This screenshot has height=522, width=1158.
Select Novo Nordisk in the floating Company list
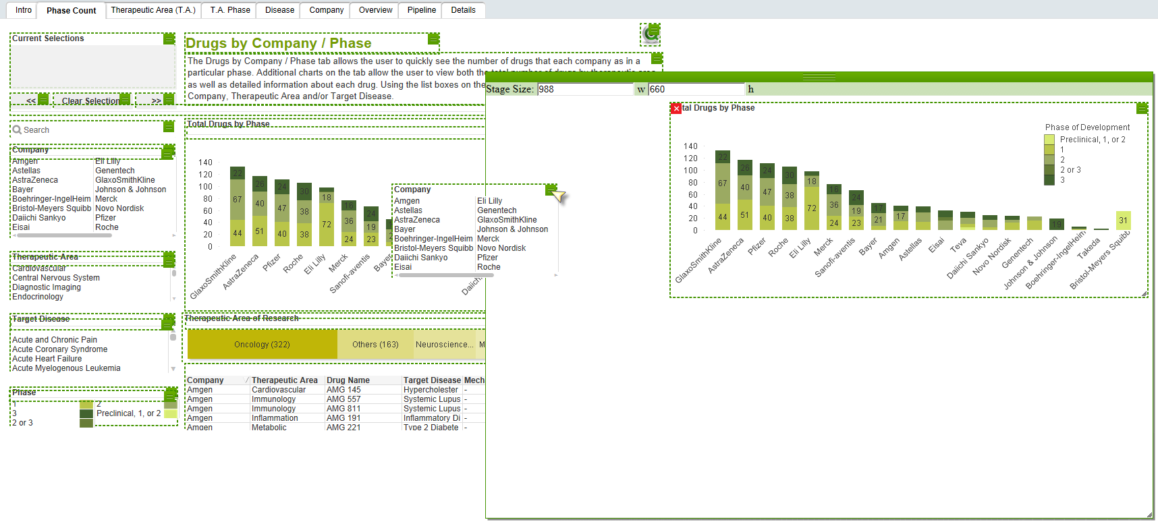click(501, 248)
